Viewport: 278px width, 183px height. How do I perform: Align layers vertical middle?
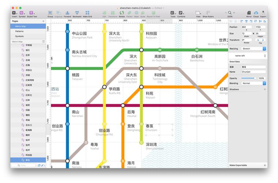coord(260,21)
